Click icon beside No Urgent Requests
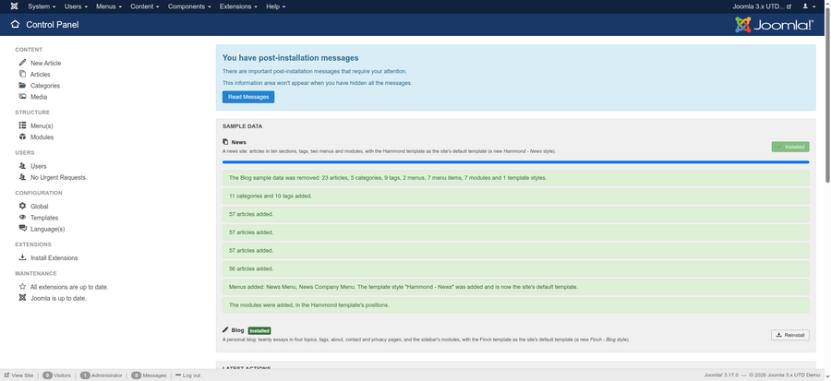831x381 pixels. [22, 177]
